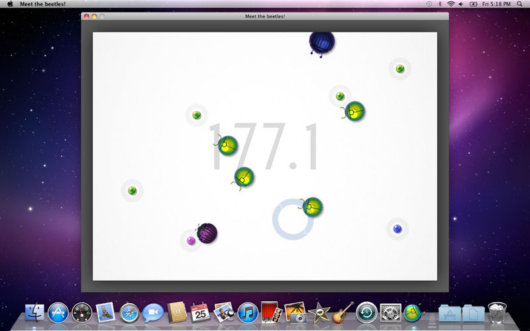Click the green beetle beside the blue ring

311,207
